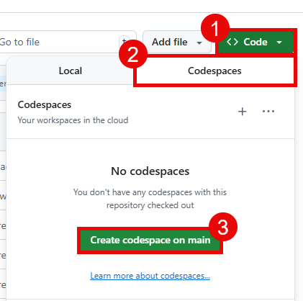Click the 'Your workspaces in the cloud' text

(x=73, y=120)
